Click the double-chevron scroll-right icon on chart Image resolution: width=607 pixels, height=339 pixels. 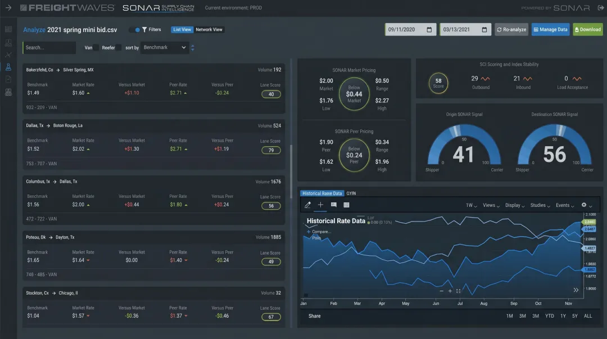coord(576,290)
